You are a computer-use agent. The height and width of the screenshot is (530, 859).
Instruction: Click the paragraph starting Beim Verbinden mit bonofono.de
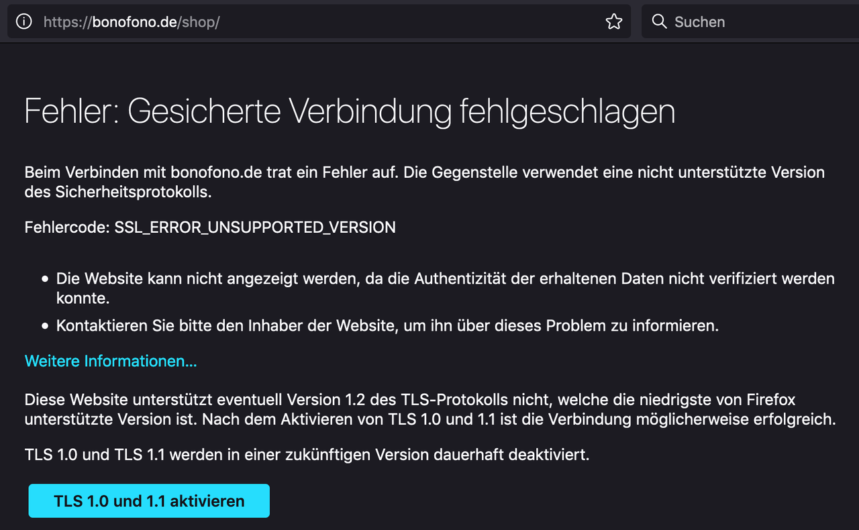(425, 182)
